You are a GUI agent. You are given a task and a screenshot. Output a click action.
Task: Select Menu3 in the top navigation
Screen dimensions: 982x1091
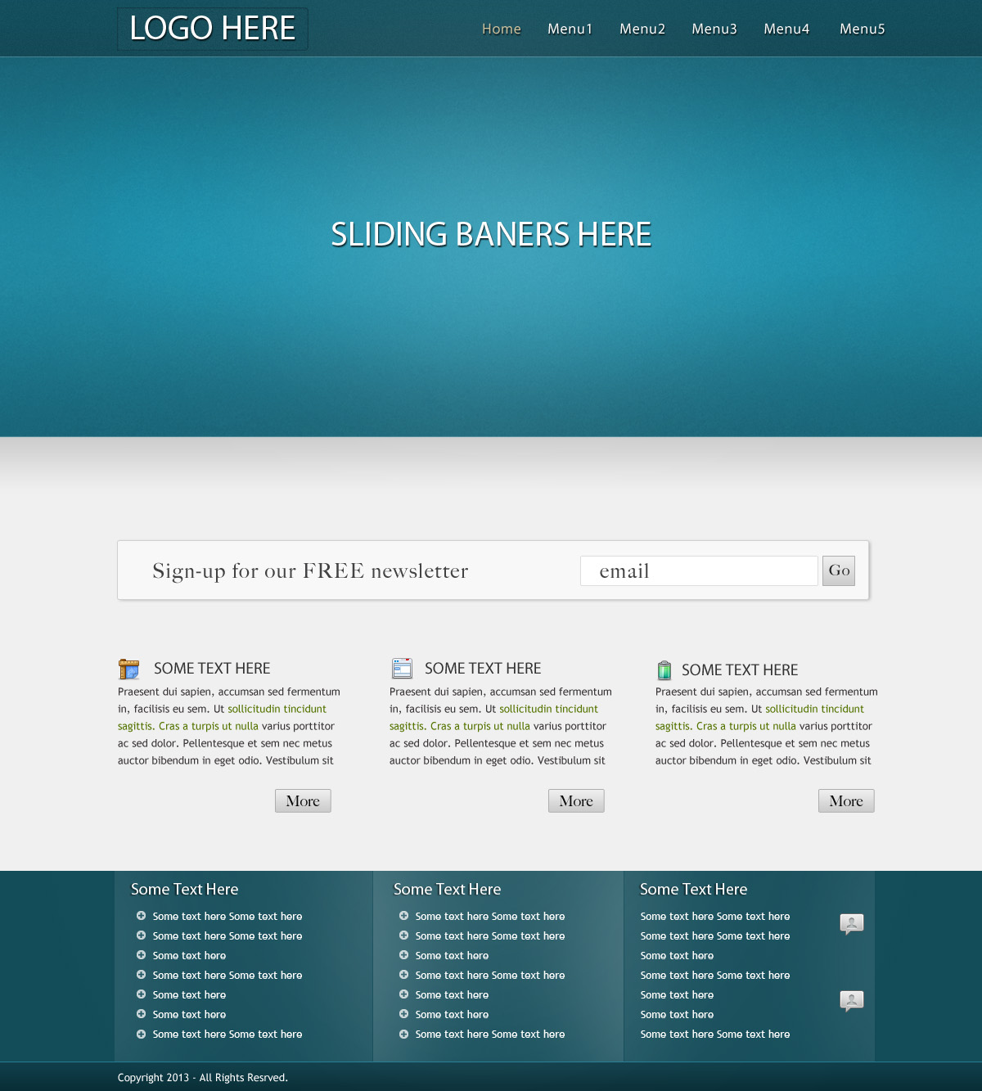pos(714,29)
